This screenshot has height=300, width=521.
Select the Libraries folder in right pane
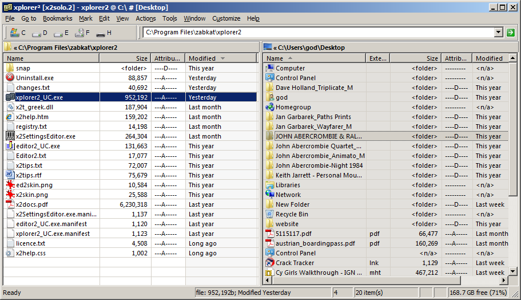point(288,185)
